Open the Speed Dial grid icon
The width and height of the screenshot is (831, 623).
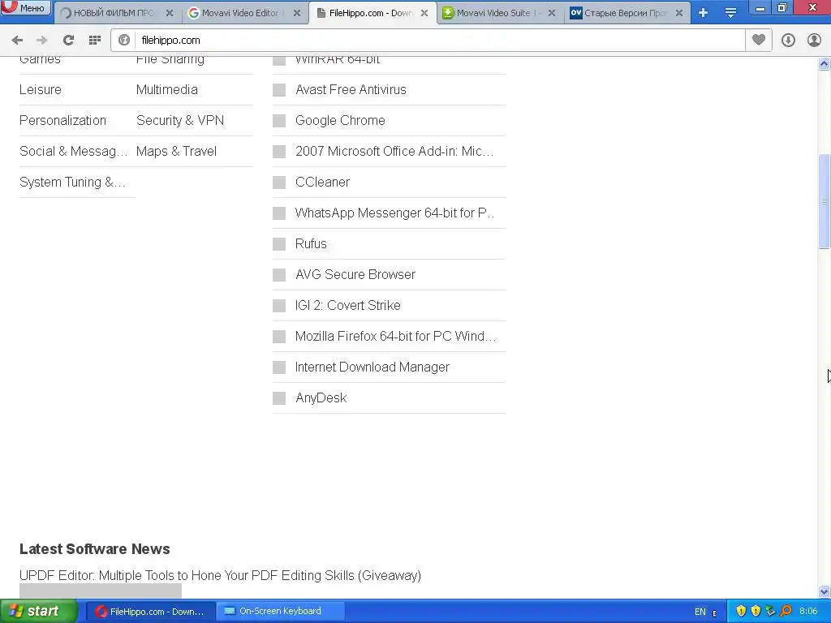coord(95,41)
